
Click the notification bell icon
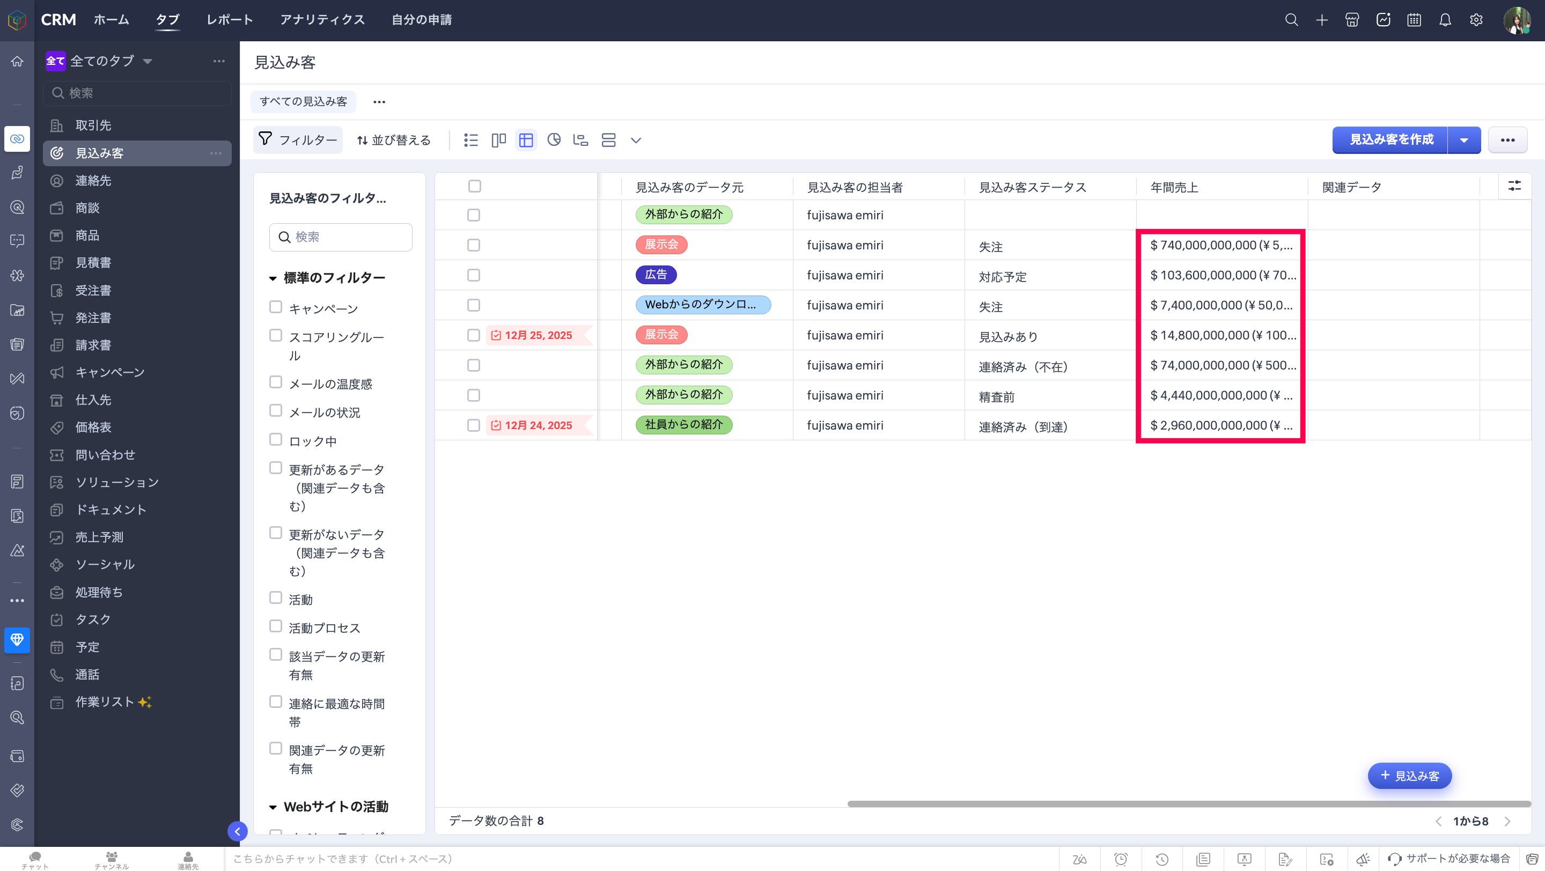[1445, 20]
